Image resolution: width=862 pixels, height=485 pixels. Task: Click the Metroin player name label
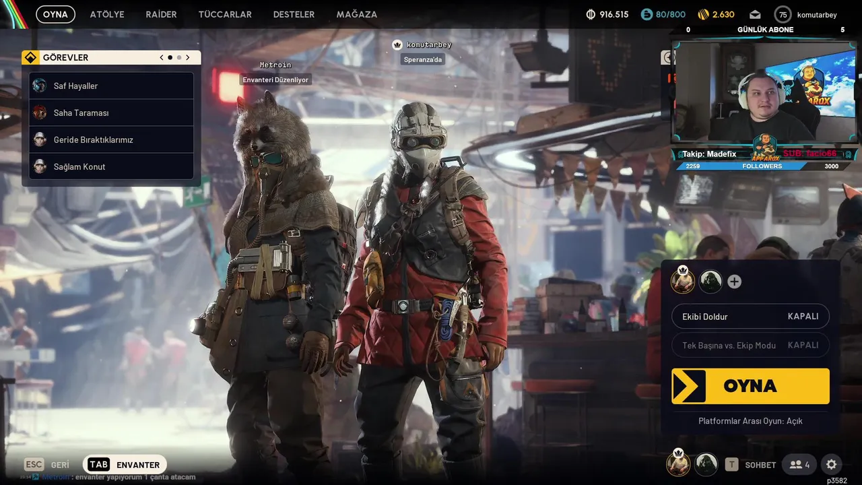pyautogui.click(x=275, y=65)
